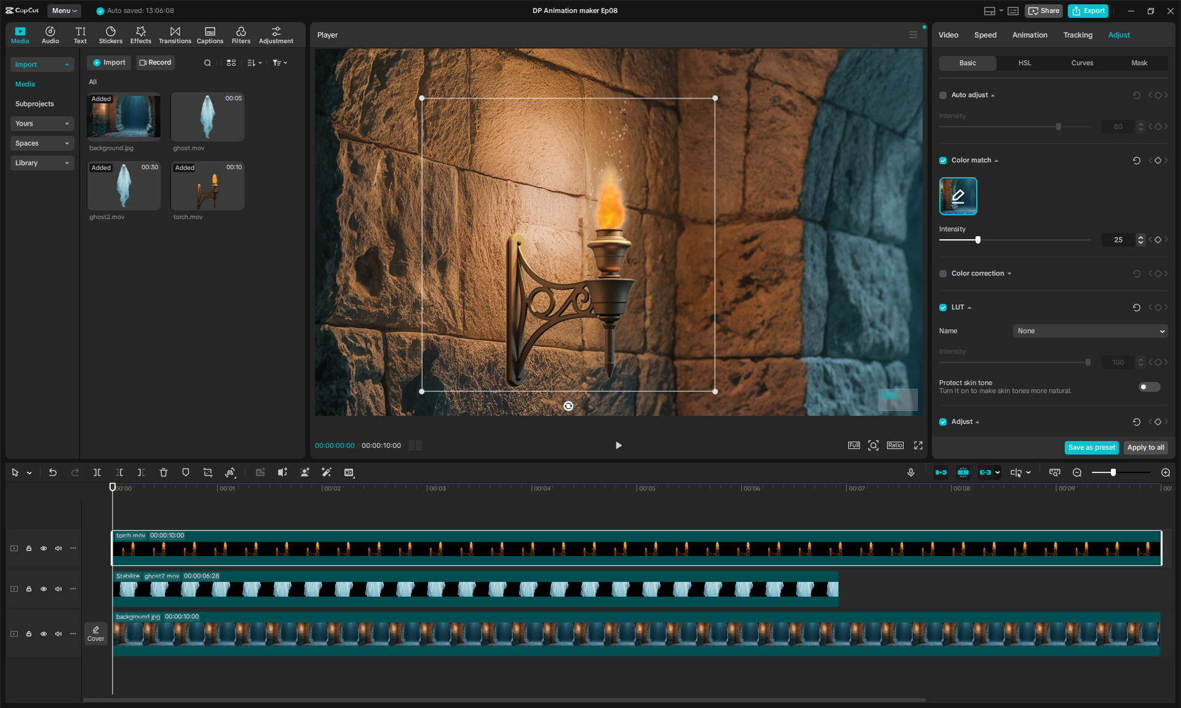Open the LUT Name dropdown
Image resolution: width=1181 pixels, height=708 pixels.
pyautogui.click(x=1090, y=331)
